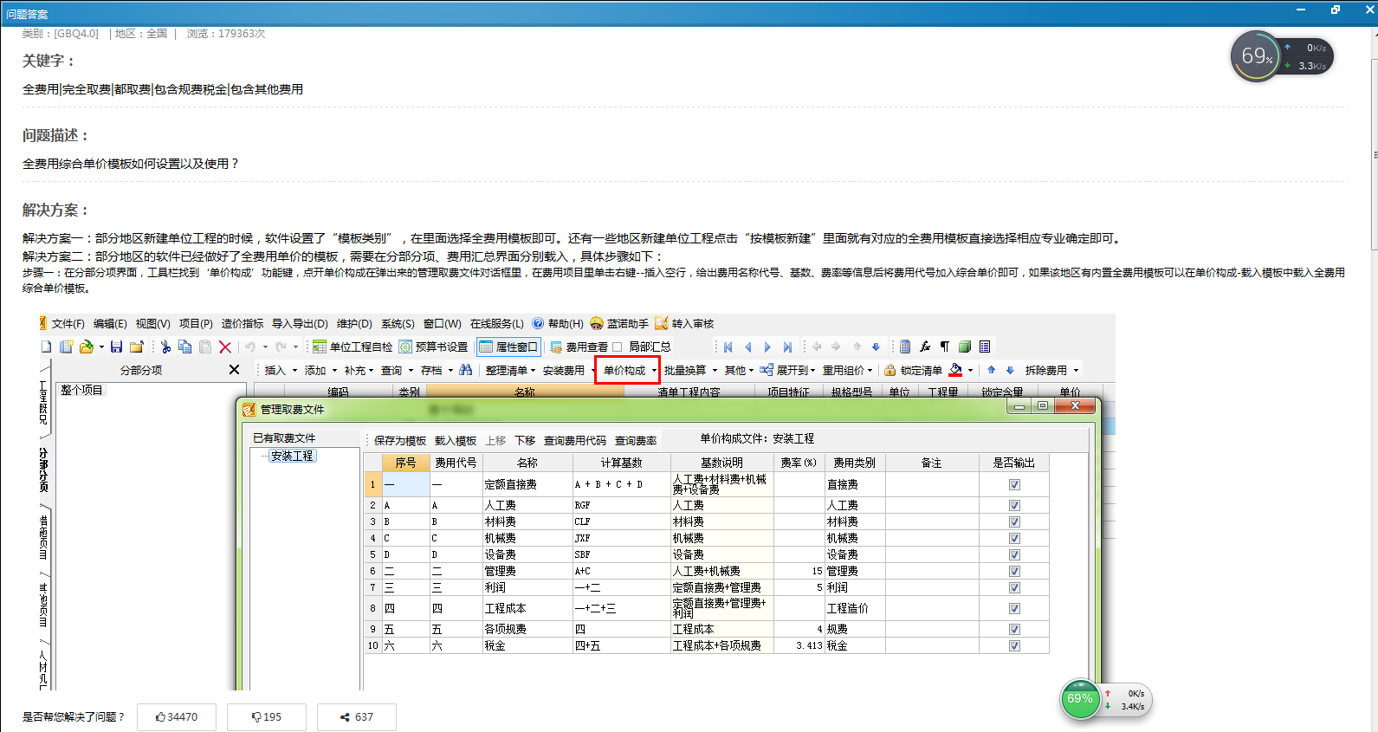Open the 视图(V) menu
The width and height of the screenshot is (1378, 732).
coord(152,323)
